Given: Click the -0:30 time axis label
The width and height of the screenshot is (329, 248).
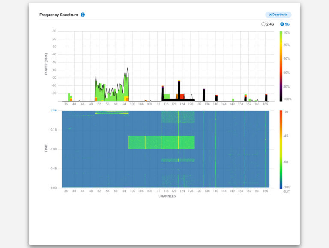Looking at the screenshot, I should click(54, 149).
